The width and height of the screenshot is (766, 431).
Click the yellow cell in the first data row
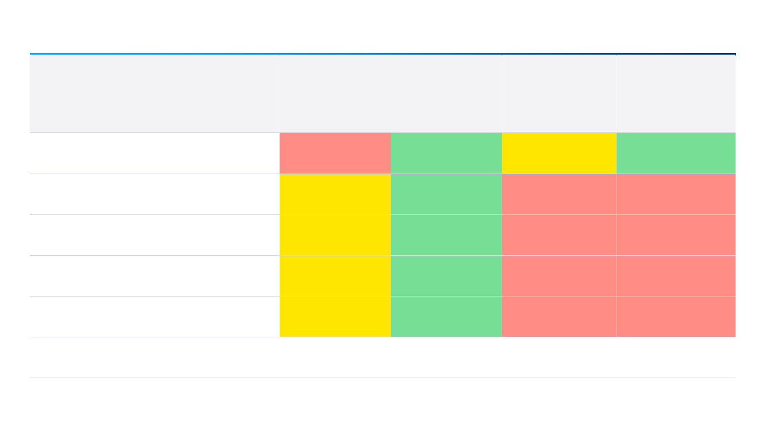click(559, 153)
